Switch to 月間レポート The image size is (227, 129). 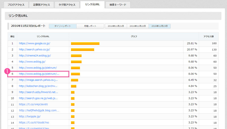click(x=90, y=26)
